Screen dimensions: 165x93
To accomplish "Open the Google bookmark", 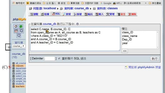I will pyautogui.click(x=106, y=3).
